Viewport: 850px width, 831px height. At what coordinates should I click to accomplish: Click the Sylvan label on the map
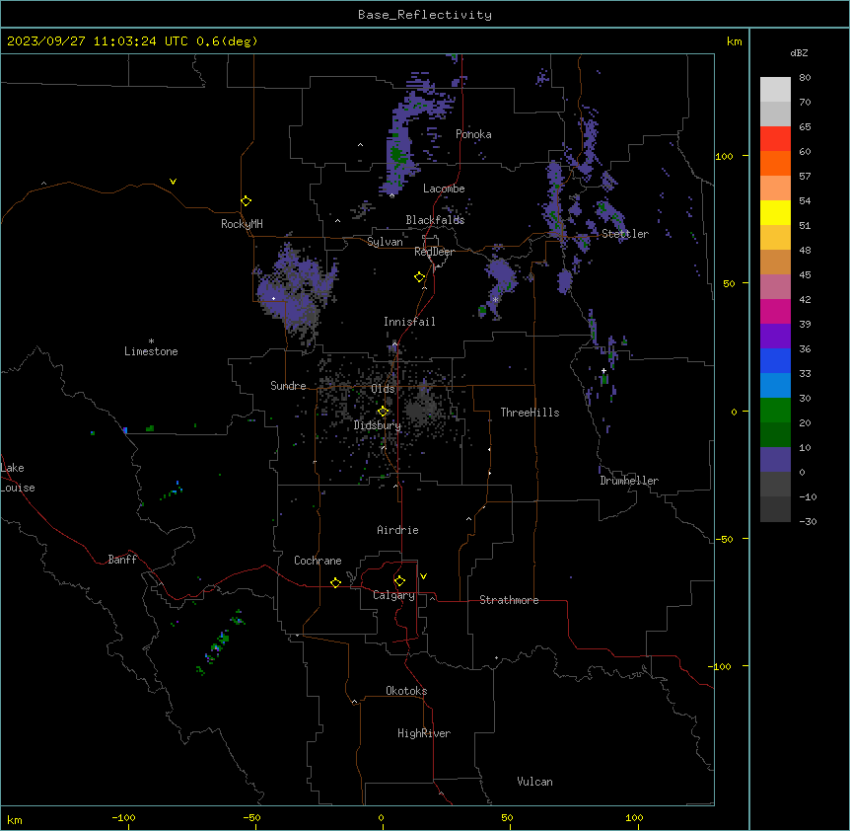(385, 242)
